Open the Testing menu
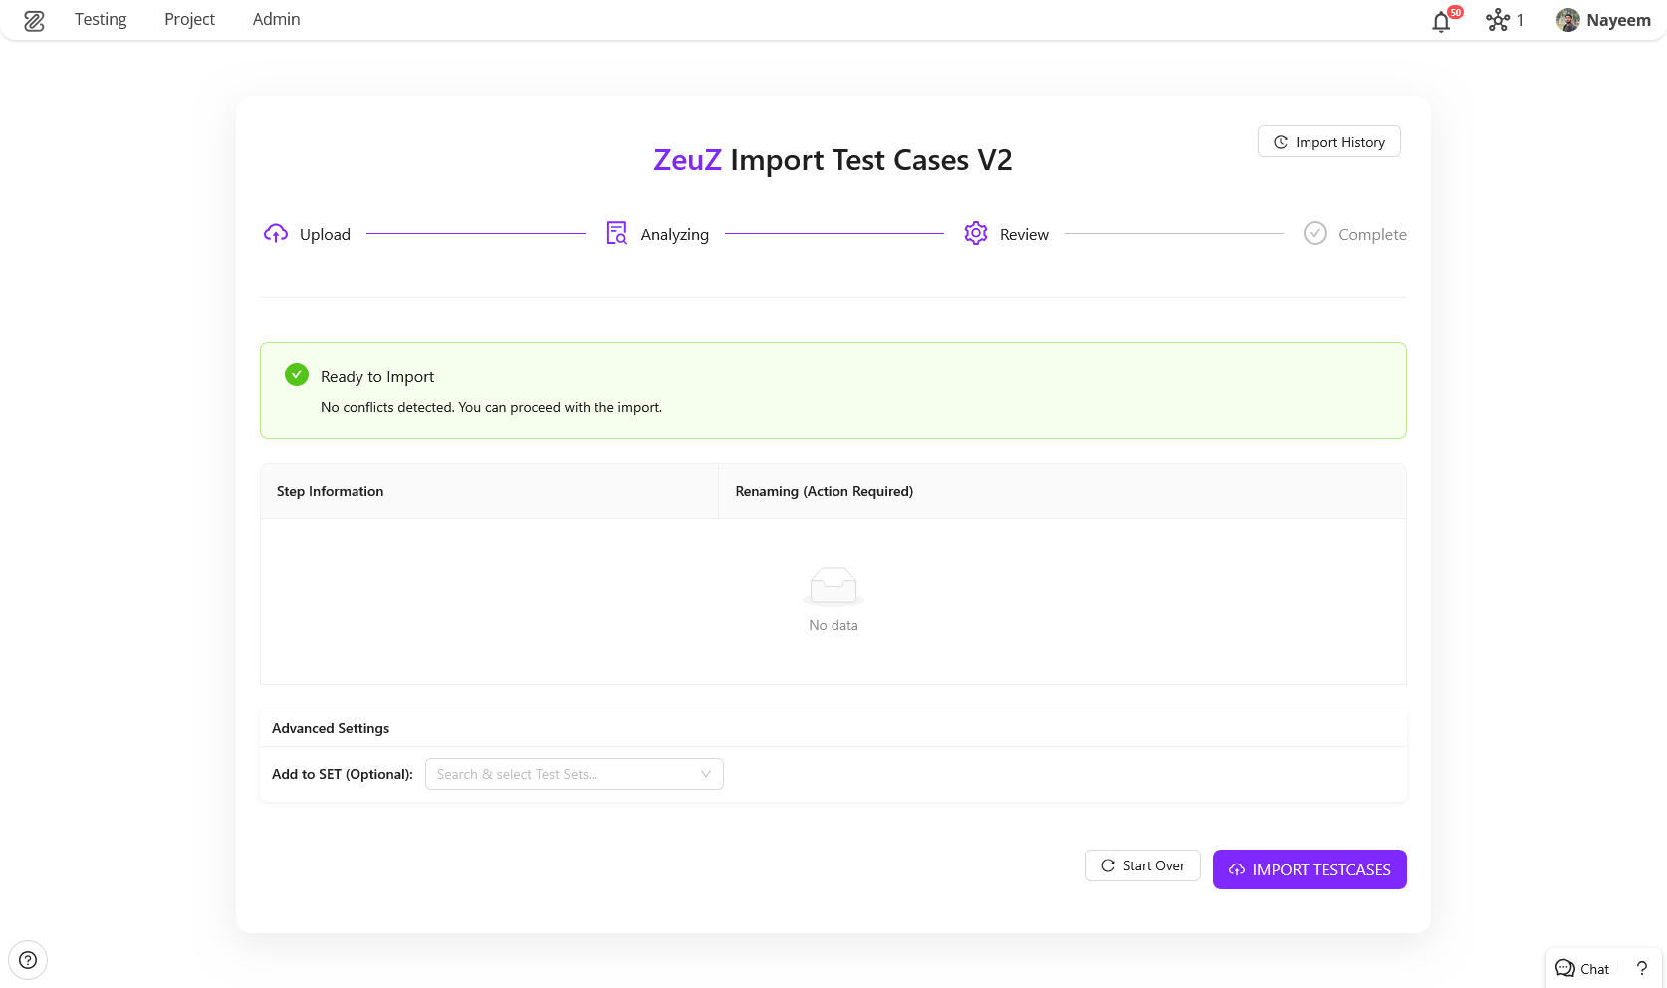The image size is (1667, 988). 101,20
